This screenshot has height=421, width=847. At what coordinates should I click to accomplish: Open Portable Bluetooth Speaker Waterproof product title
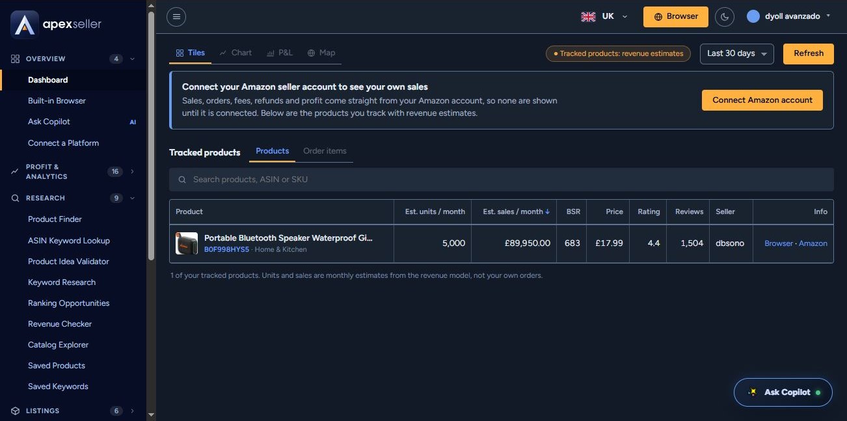(x=289, y=238)
